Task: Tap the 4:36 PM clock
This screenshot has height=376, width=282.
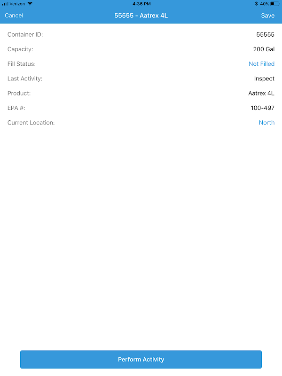Action: [x=141, y=4]
